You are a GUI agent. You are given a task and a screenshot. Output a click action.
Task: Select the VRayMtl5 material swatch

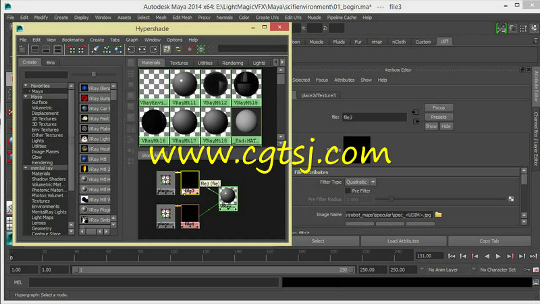246,88
